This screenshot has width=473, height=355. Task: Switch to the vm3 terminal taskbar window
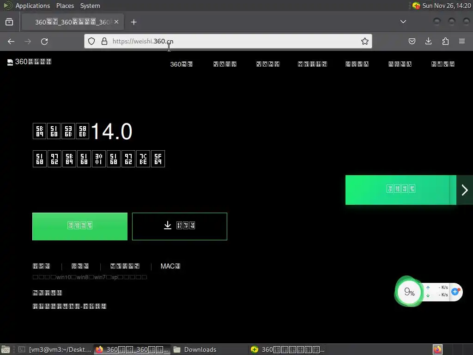[x=55, y=349]
